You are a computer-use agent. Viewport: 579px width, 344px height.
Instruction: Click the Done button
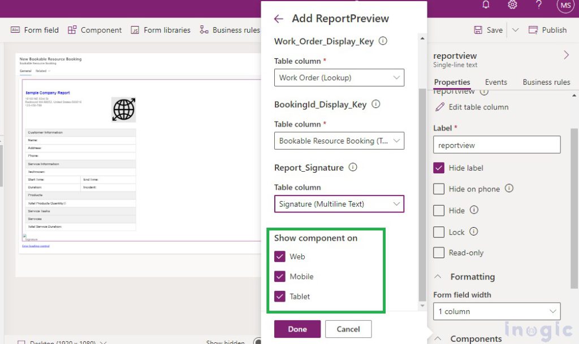pos(297,329)
